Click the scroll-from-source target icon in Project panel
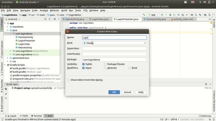The height and width of the screenshot is (121, 216). 45,19
